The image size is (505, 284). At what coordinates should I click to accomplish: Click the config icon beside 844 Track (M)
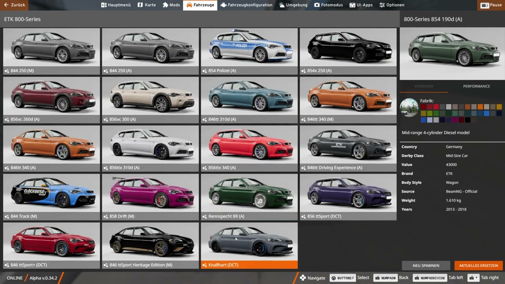[7, 217]
